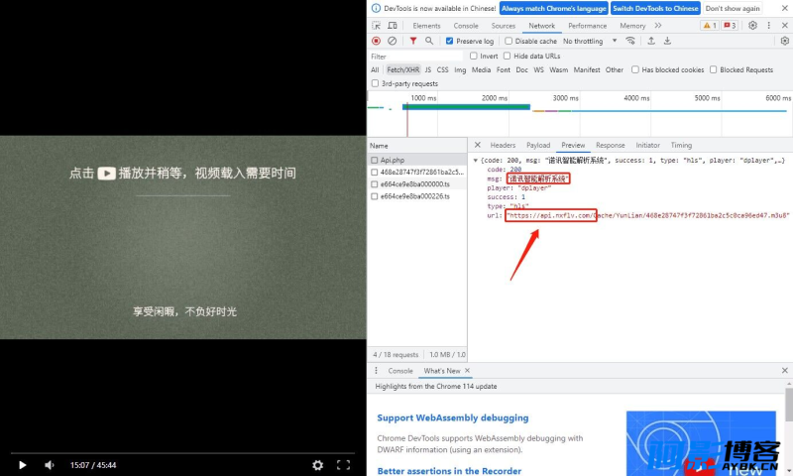Image resolution: width=793 pixels, height=476 pixels.
Task: Toggle the network filter funnel icon
Action: pyautogui.click(x=413, y=41)
